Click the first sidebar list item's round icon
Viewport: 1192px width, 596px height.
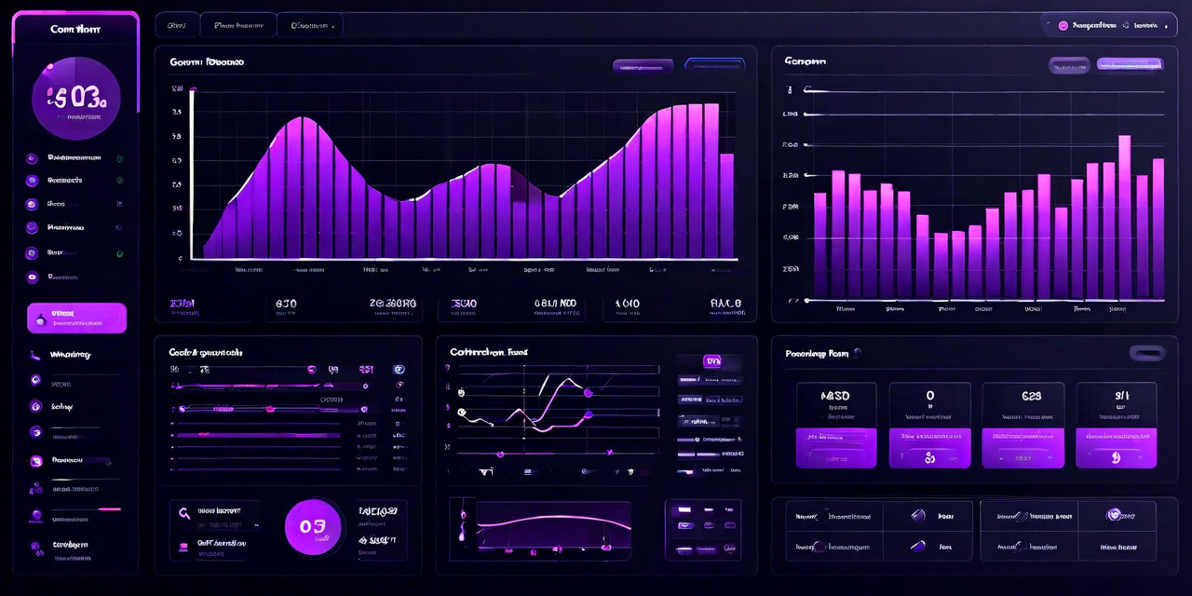[32, 158]
